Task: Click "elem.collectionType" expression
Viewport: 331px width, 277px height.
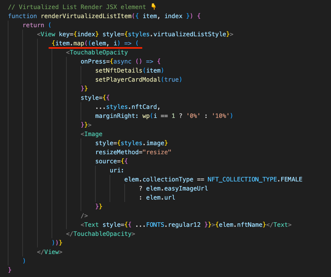Action: 159,180
